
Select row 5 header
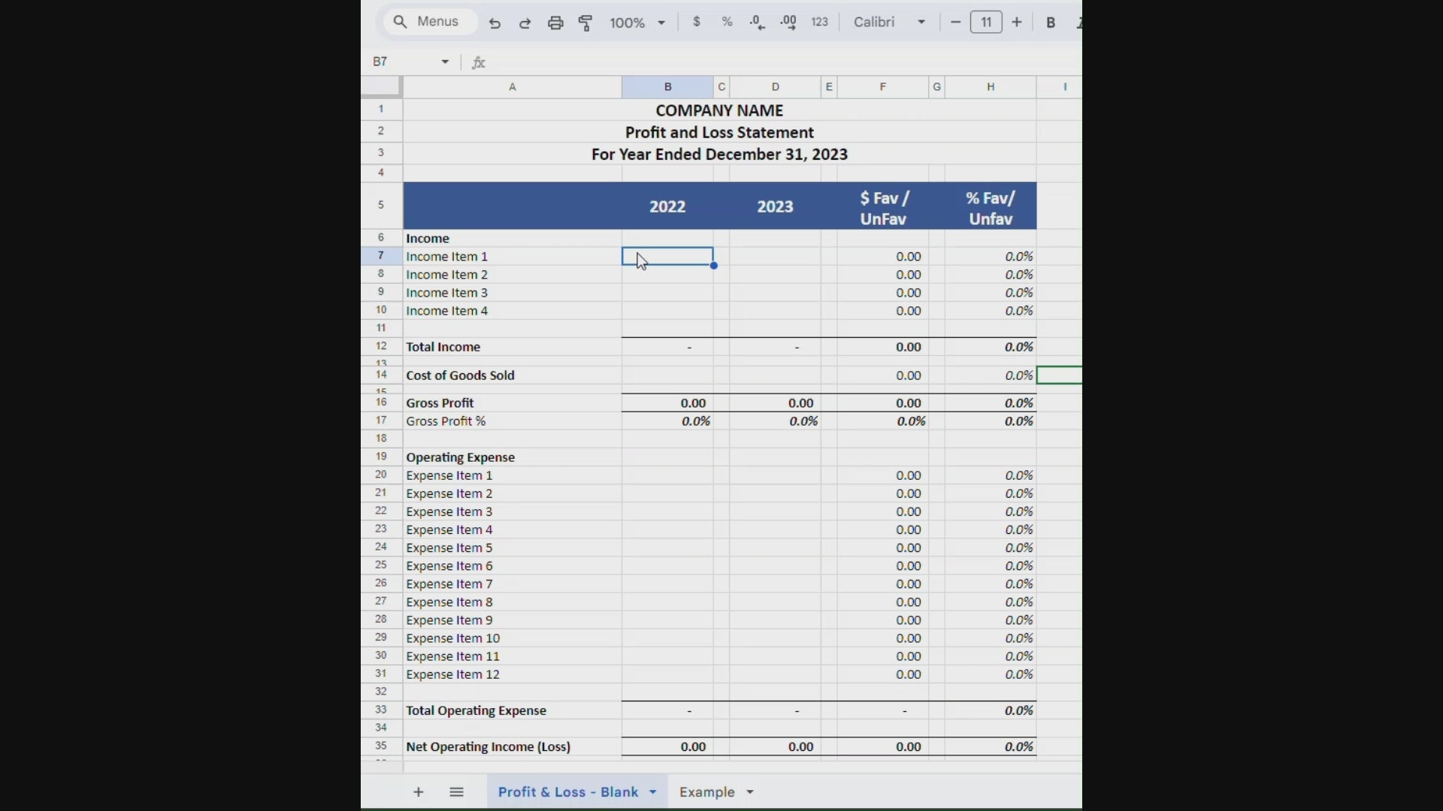381,205
